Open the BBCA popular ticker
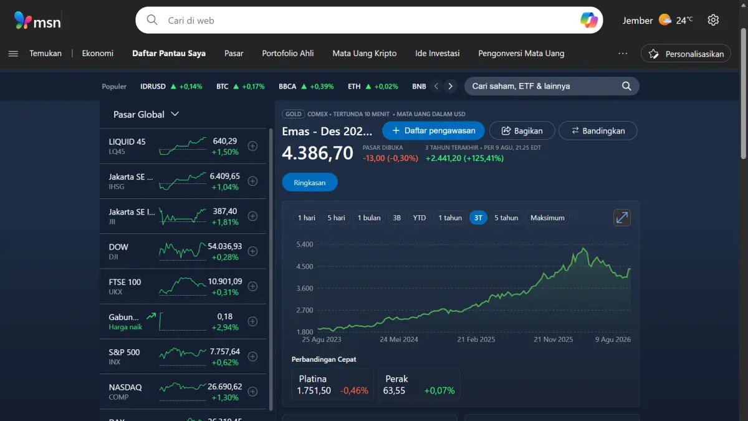 (x=306, y=86)
